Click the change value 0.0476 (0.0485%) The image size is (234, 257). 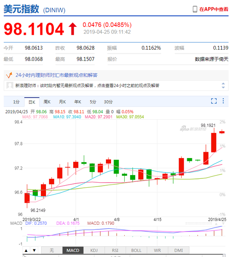tap(107, 25)
